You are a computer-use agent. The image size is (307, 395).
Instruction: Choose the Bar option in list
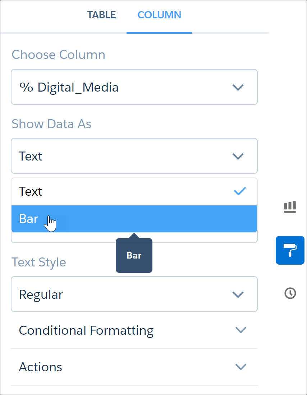point(134,219)
